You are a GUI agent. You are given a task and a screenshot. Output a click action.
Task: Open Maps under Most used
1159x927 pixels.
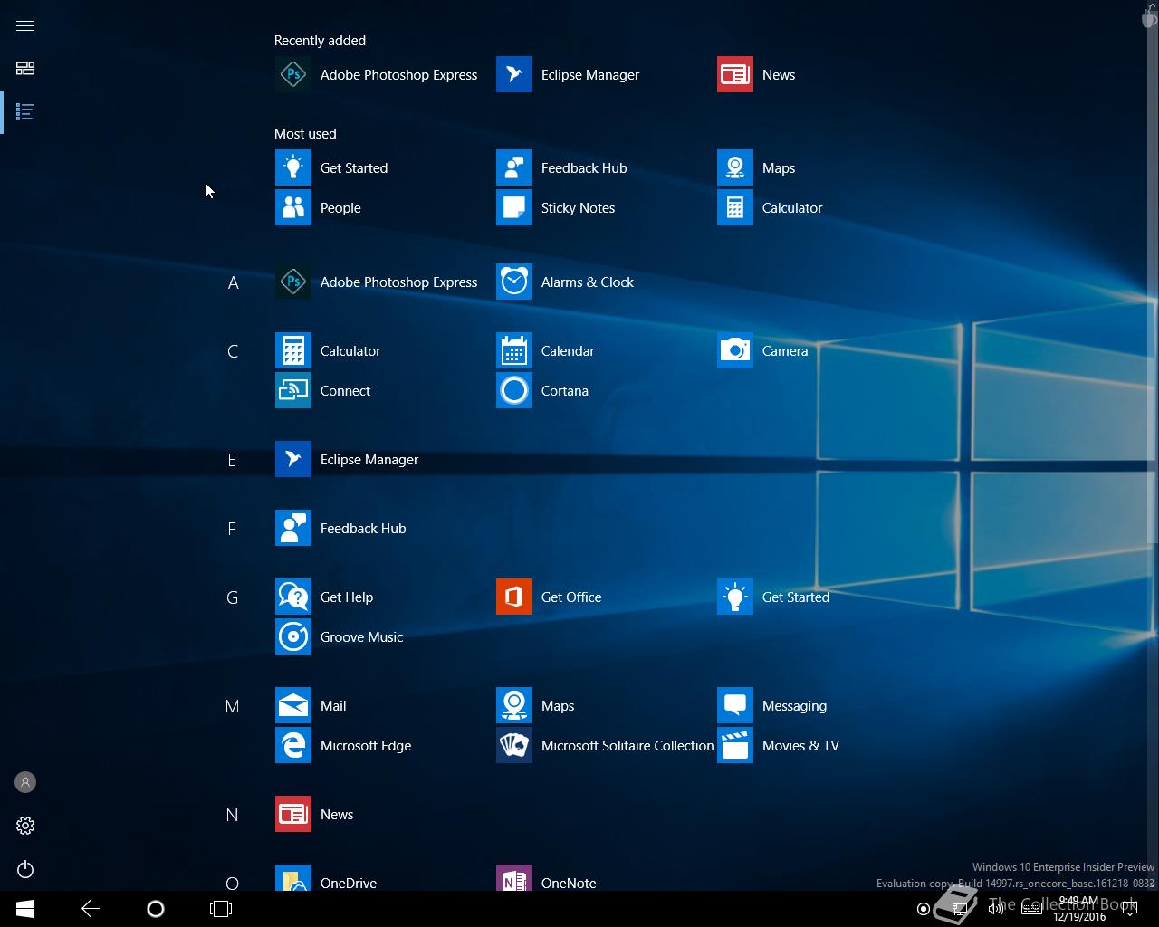click(x=757, y=167)
